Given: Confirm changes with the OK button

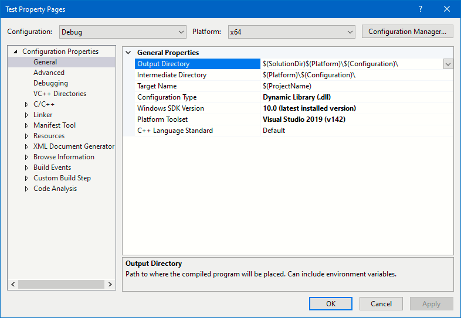Looking at the screenshot, I should point(331,303).
